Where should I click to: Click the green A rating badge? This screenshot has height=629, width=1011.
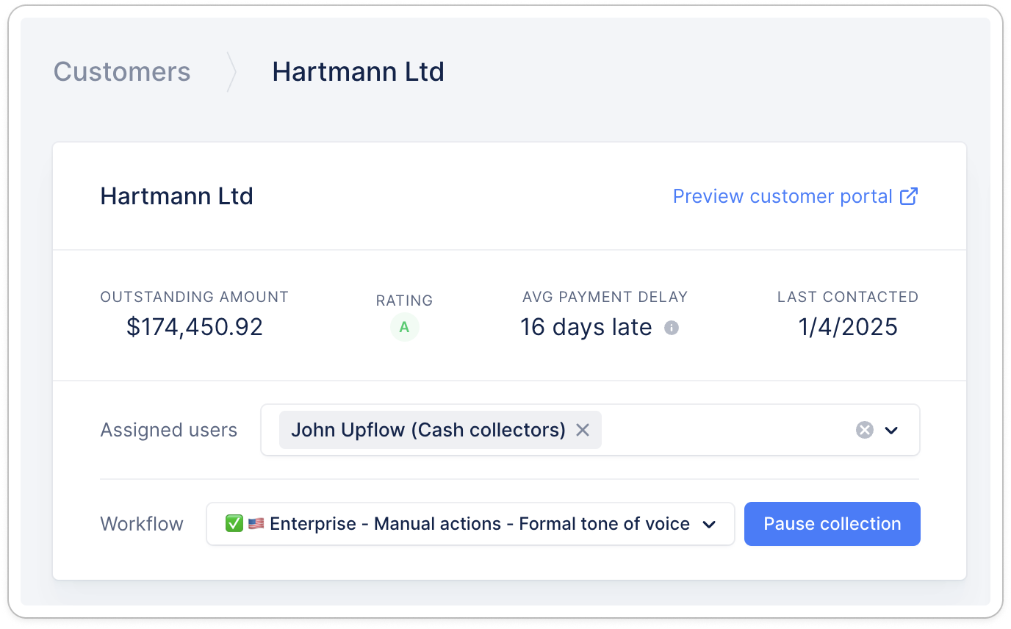pyautogui.click(x=404, y=328)
